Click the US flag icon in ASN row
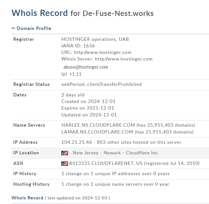 point(65,163)
